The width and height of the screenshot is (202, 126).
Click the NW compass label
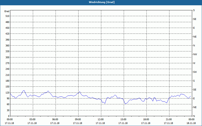click(x=195, y=54)
